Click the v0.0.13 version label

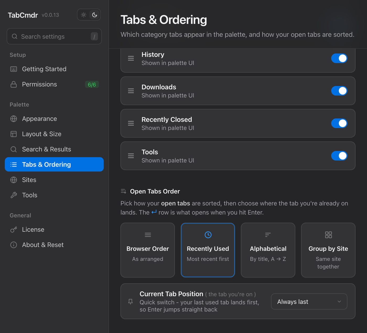click(50, 15)
